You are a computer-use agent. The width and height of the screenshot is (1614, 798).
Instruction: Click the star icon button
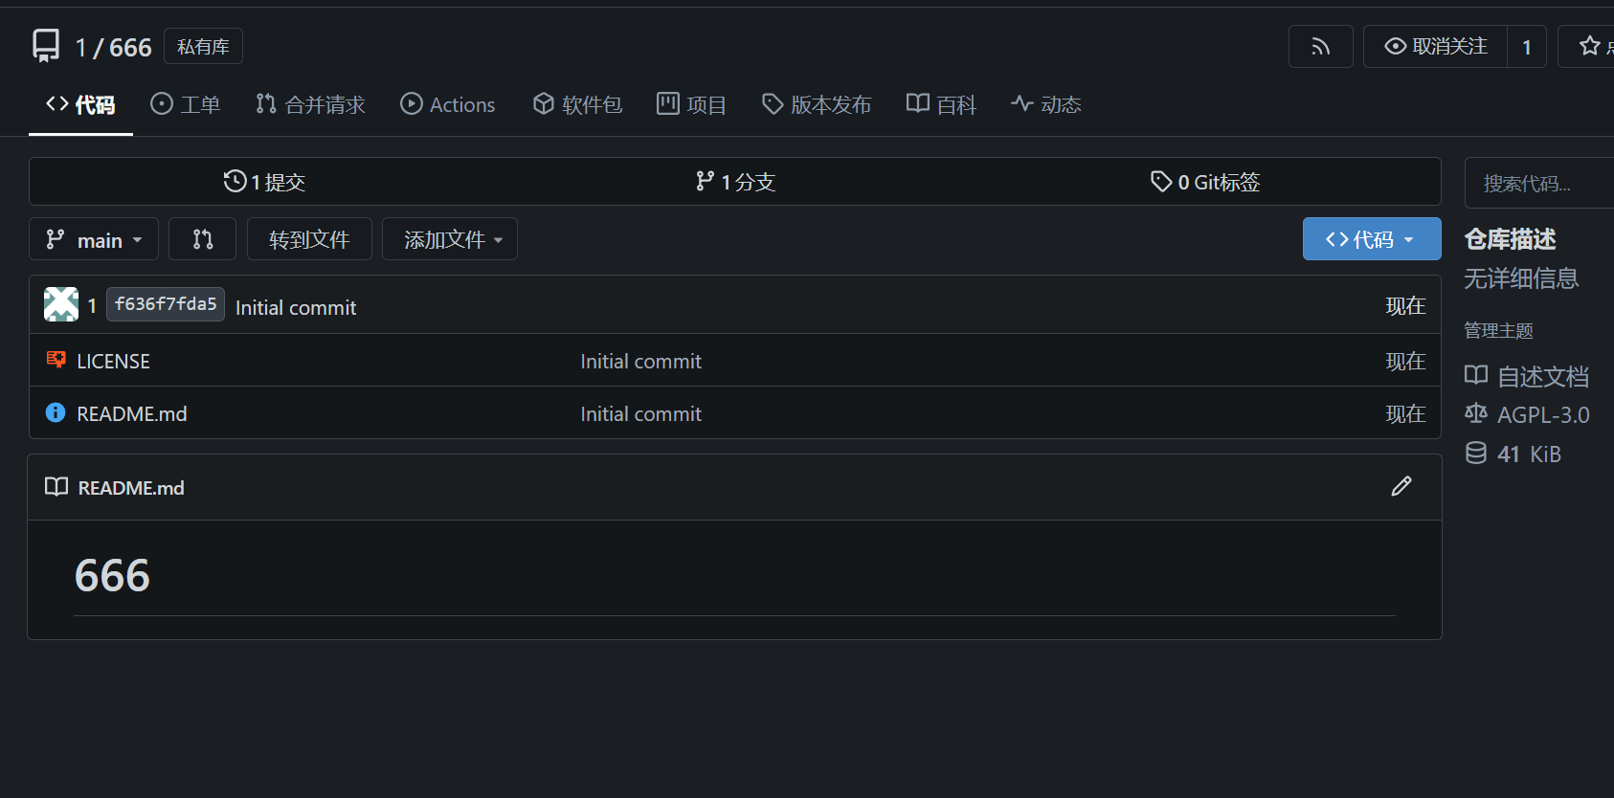1589,46
